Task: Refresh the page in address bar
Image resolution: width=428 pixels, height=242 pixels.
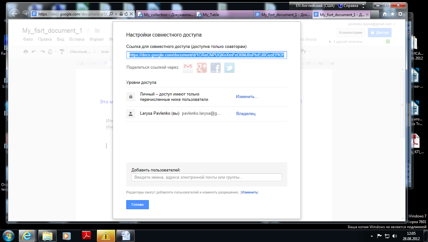Action: click(x=127, y=14)
